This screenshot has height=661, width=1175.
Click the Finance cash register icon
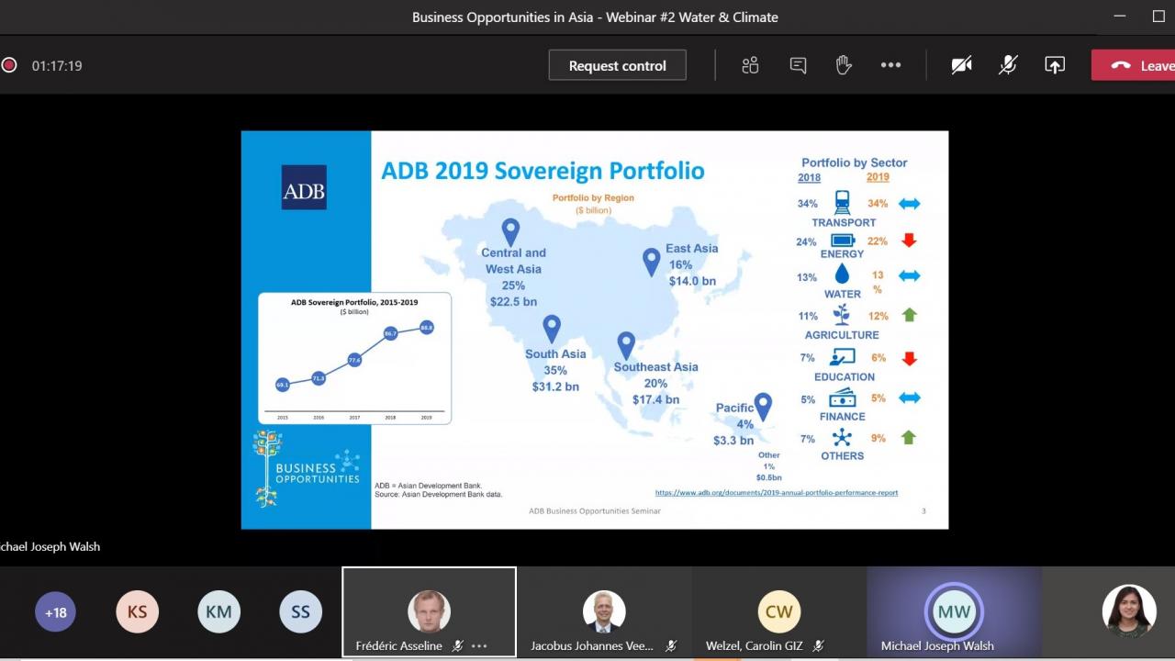(x=842, y=398)
